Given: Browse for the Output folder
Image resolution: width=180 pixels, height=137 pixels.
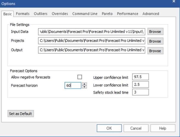Looking at the screenshot, I should coord(155,51).
